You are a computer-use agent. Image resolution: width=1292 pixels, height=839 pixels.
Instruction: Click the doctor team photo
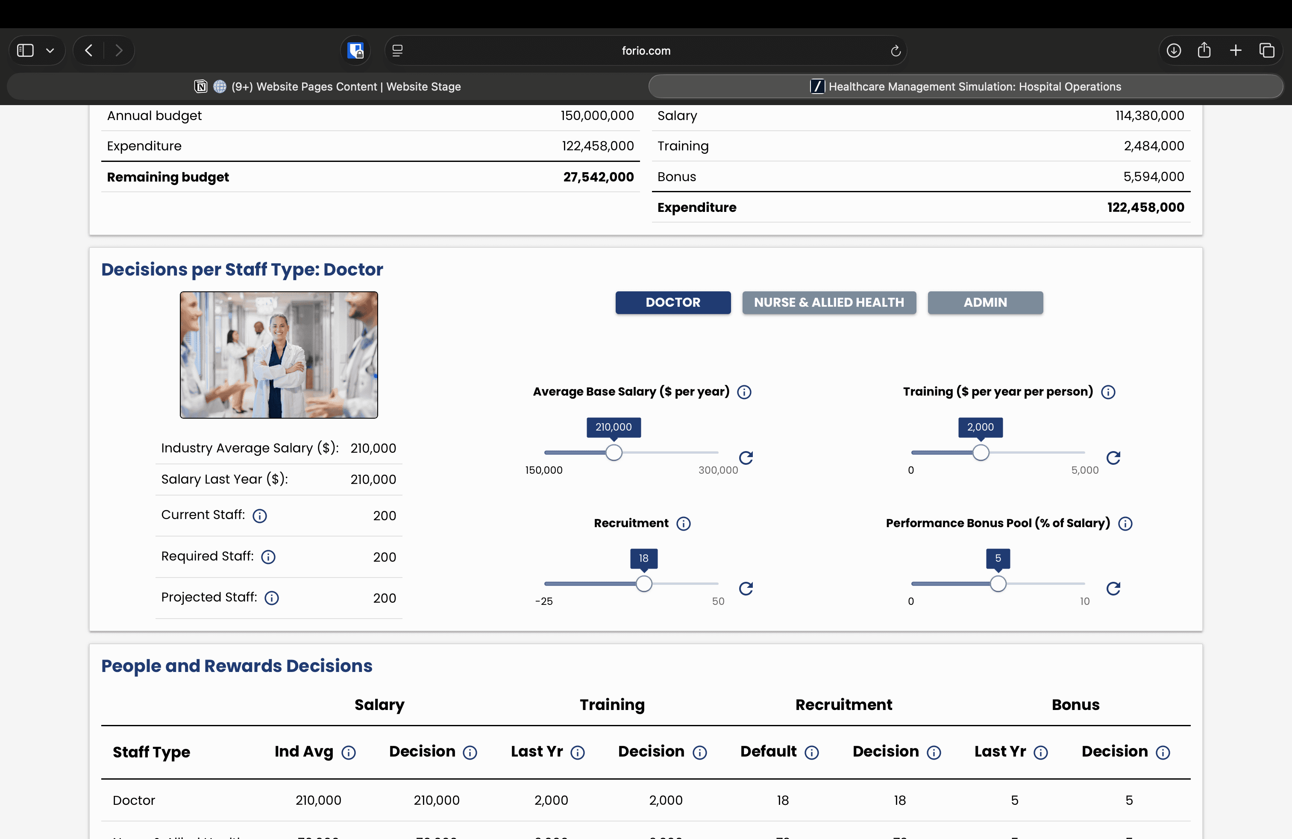click(279, 355)
